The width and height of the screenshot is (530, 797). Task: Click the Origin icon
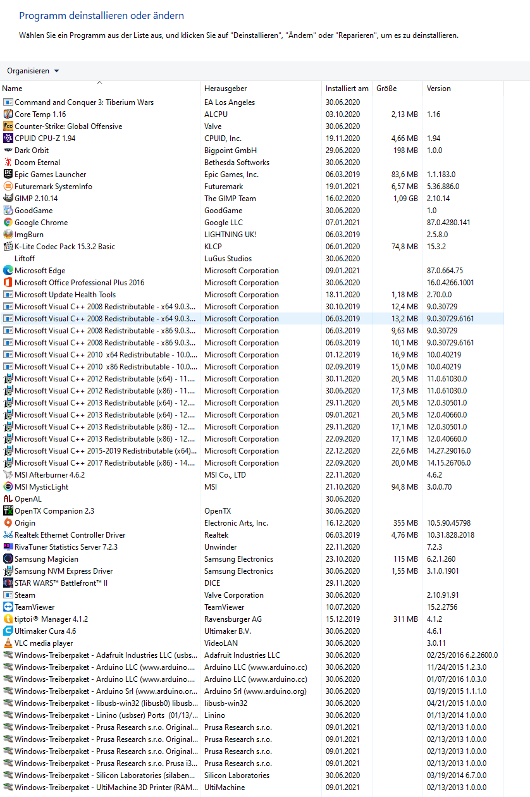(8, 523)
